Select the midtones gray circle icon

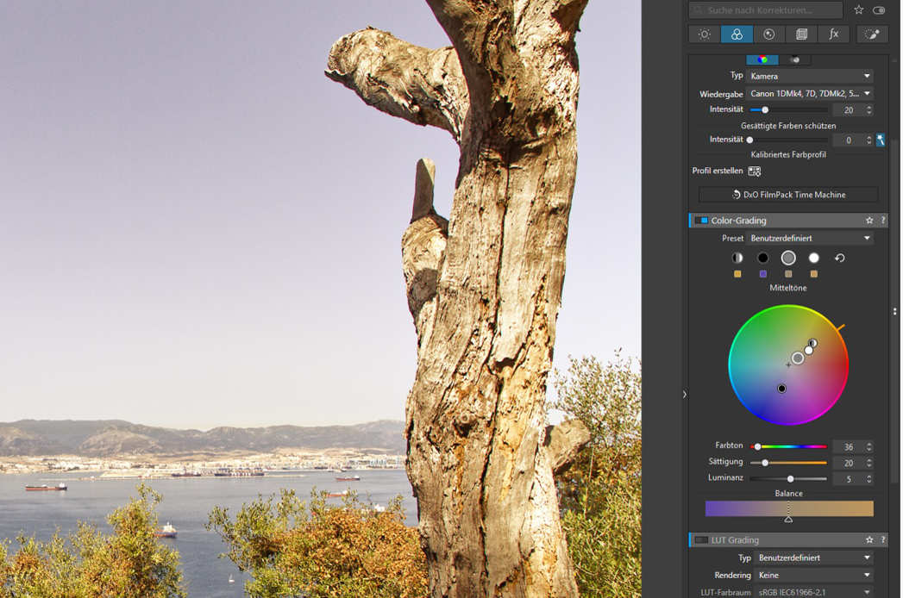[788, 258]
